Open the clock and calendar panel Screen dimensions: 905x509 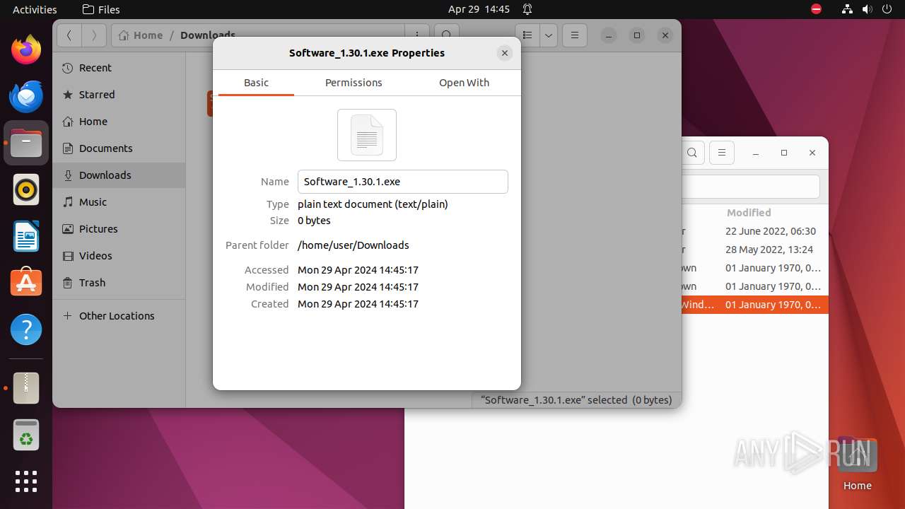[x=479, y=9]
